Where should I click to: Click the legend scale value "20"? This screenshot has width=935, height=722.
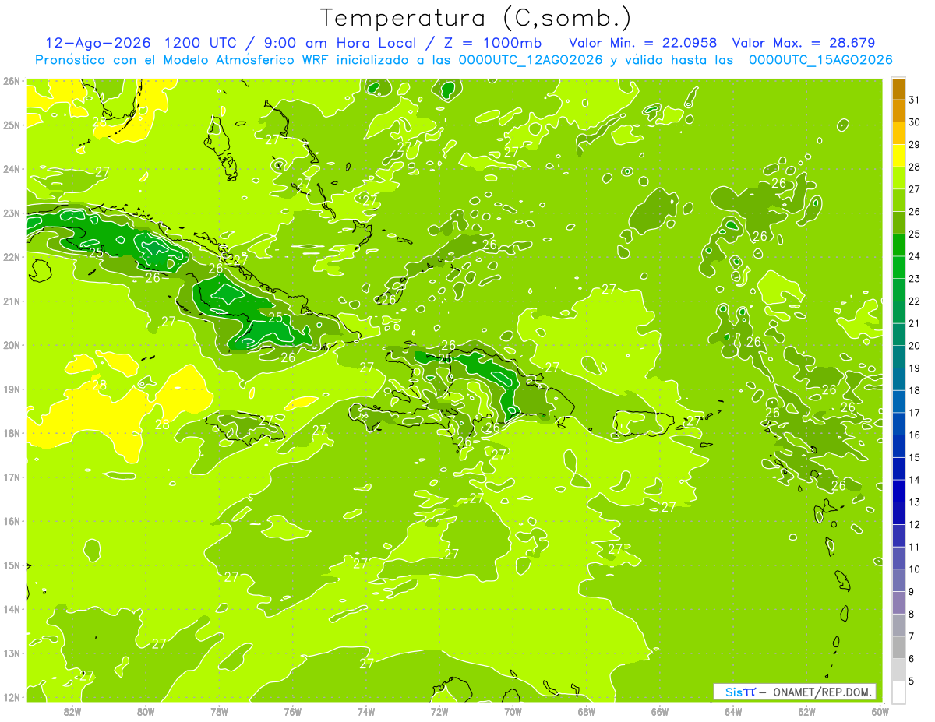[x=914, y=346]
